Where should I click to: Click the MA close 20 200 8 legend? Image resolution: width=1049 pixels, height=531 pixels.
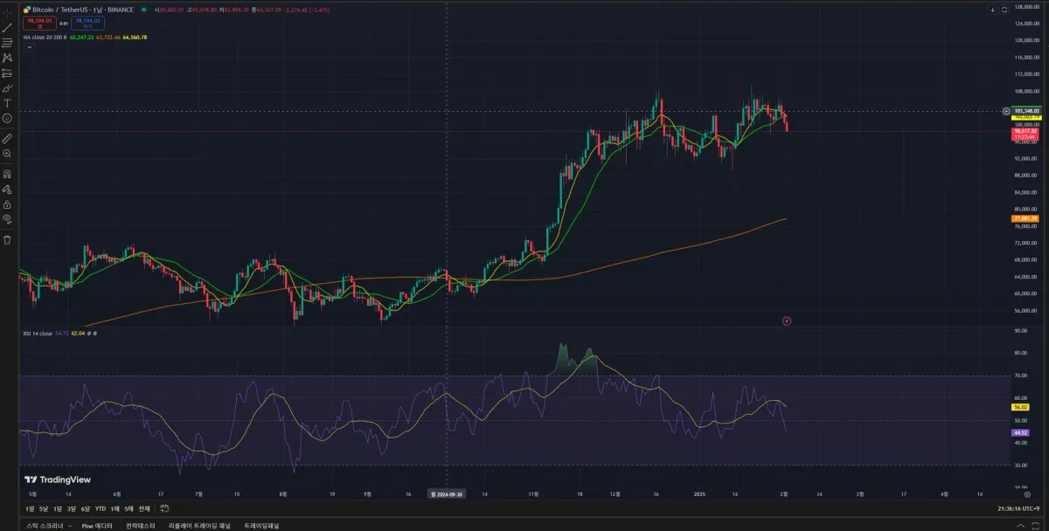pos(44,38)
